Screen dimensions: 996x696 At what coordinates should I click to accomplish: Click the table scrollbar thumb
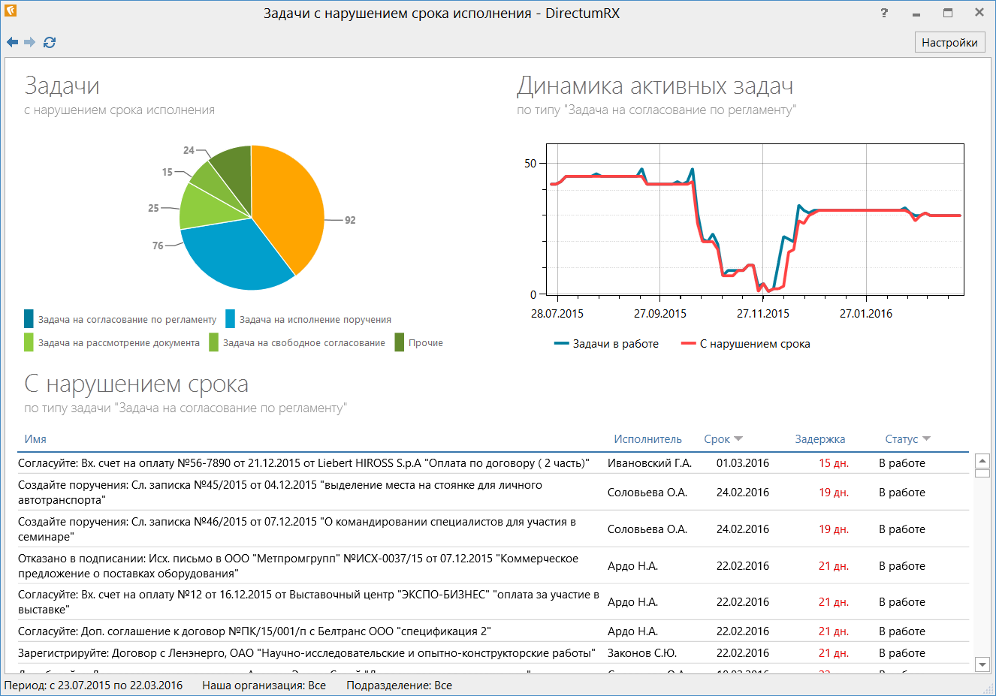982,473
